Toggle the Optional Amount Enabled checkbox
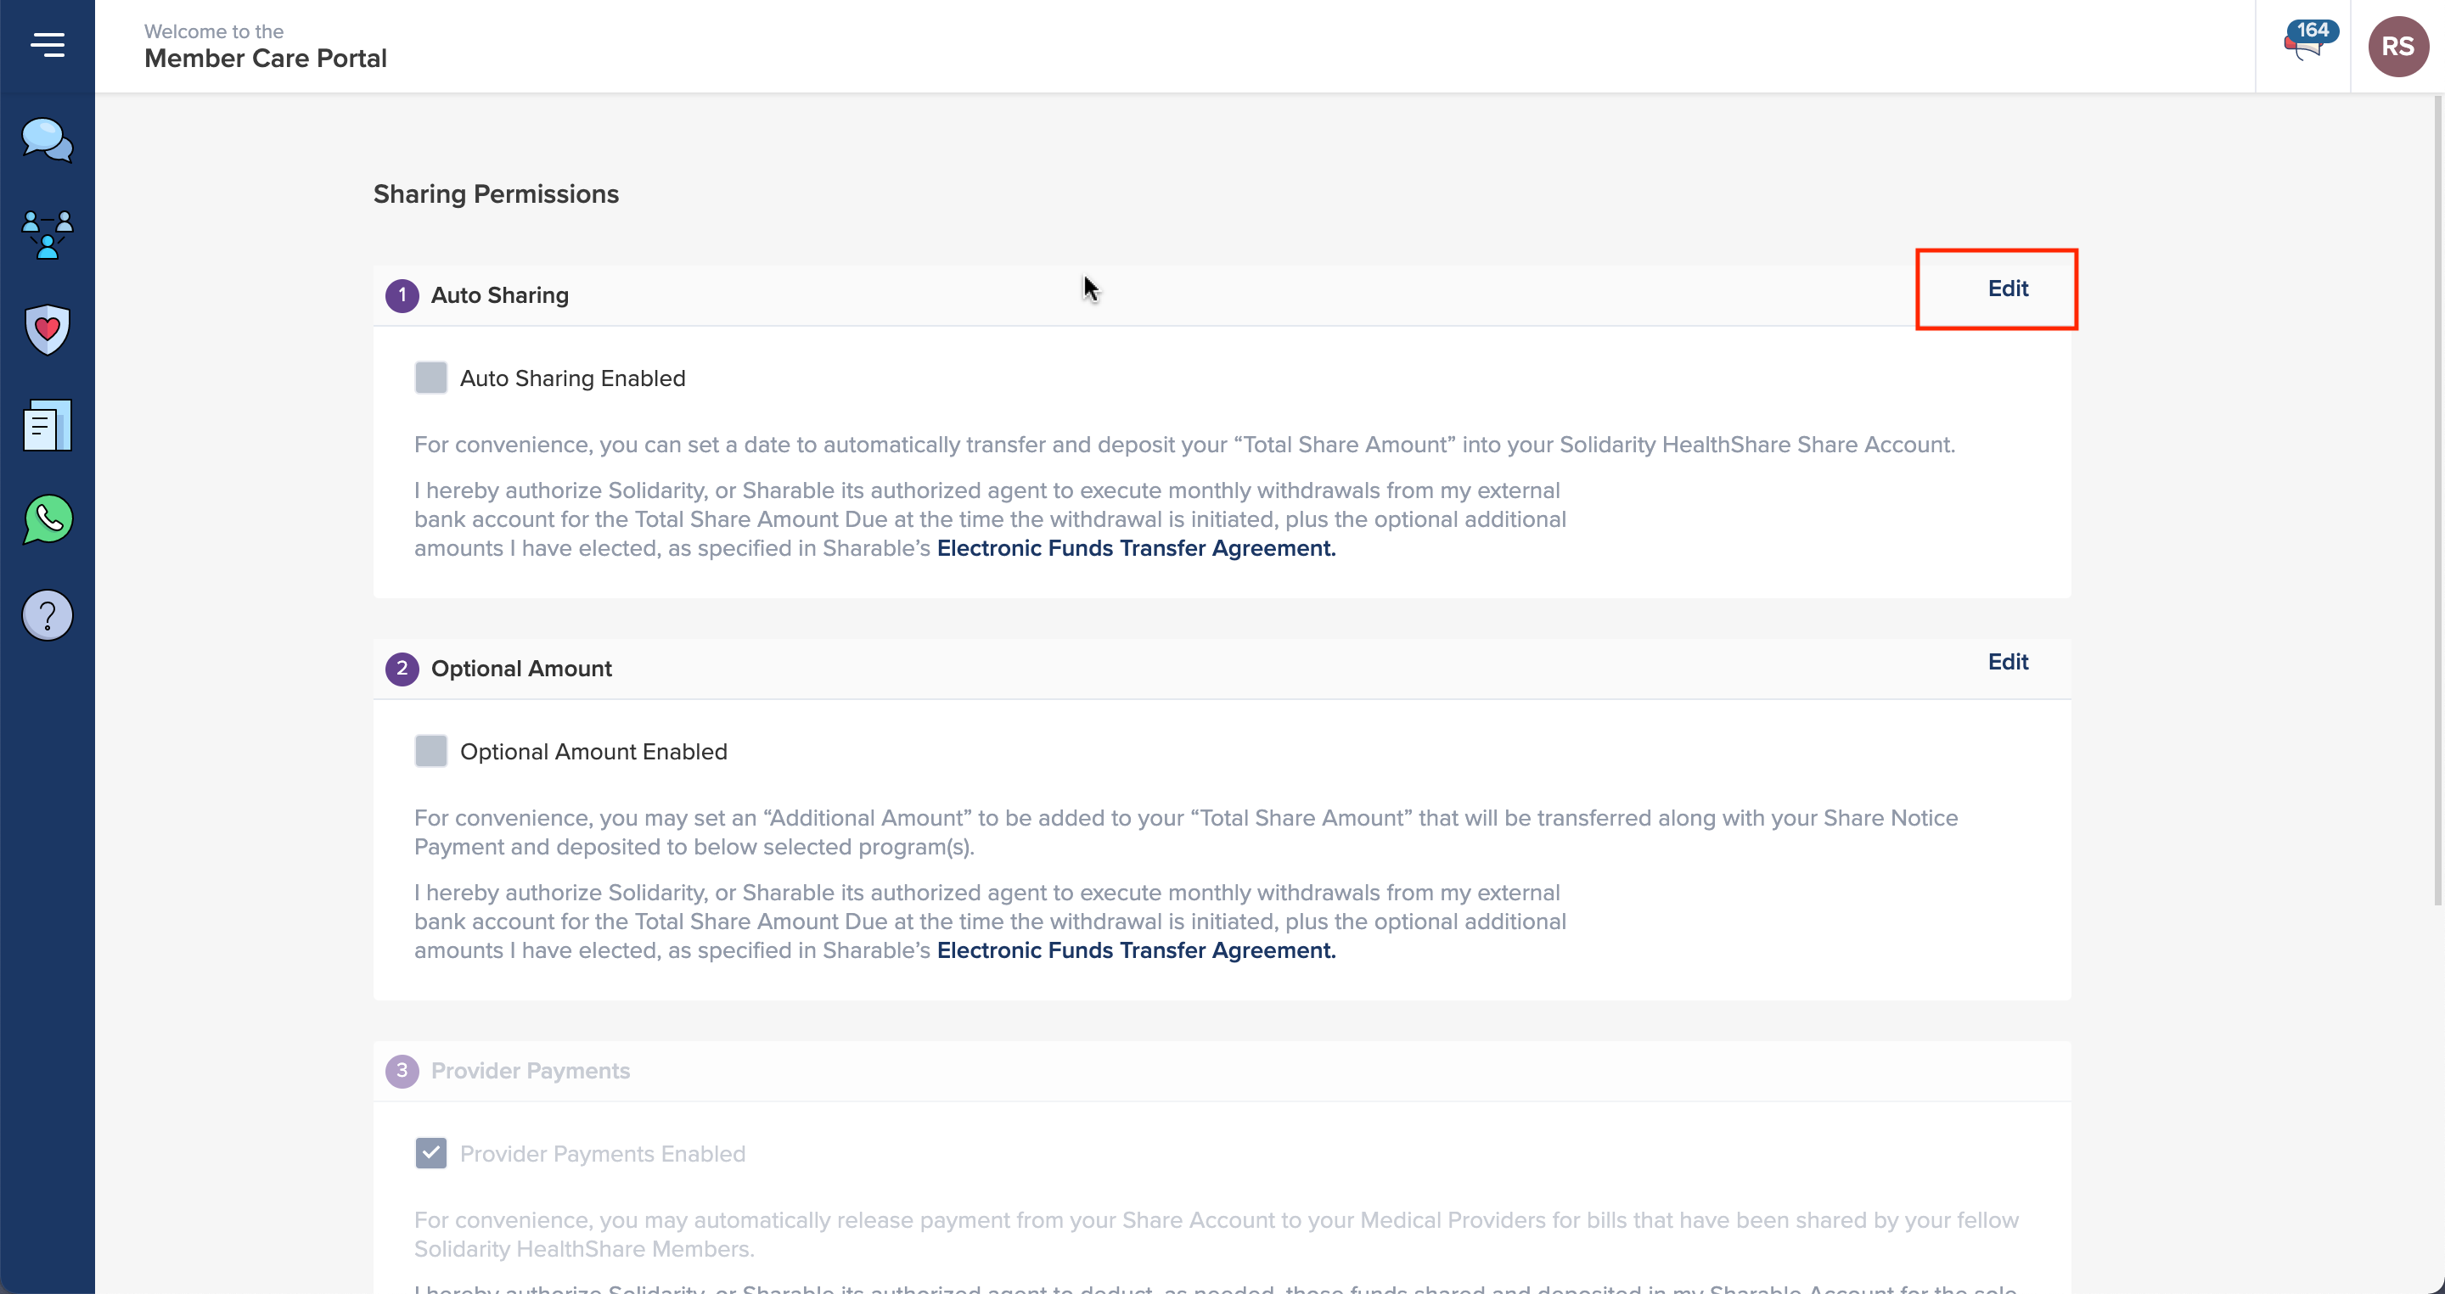Viewport: 2445px width, 1294px height. pyautogui.click(x=431, y=751)
